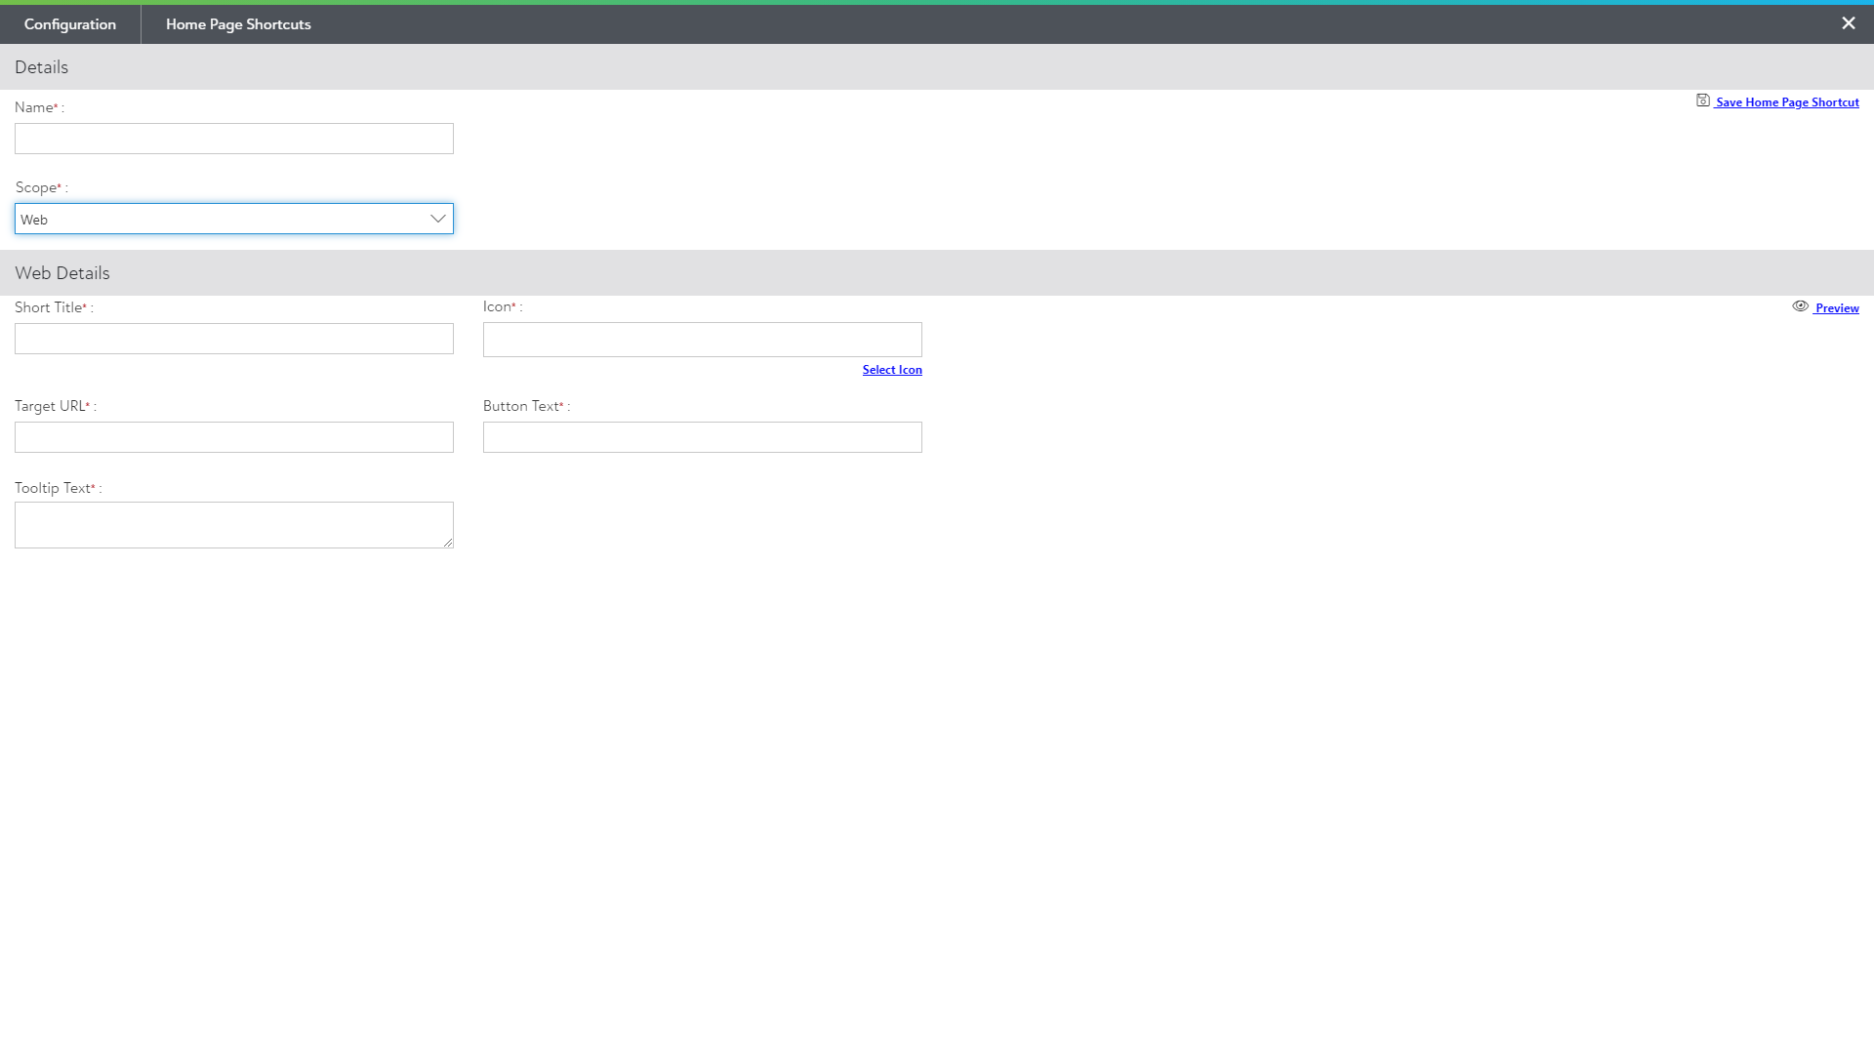The width and height of the screenshot is (1874, 1054).
Task: Click the Scope dropdown chevron arrow
Action: coord(437,219)
